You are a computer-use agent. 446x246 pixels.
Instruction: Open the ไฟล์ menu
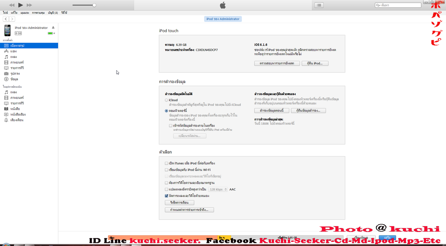coord(5,13)
